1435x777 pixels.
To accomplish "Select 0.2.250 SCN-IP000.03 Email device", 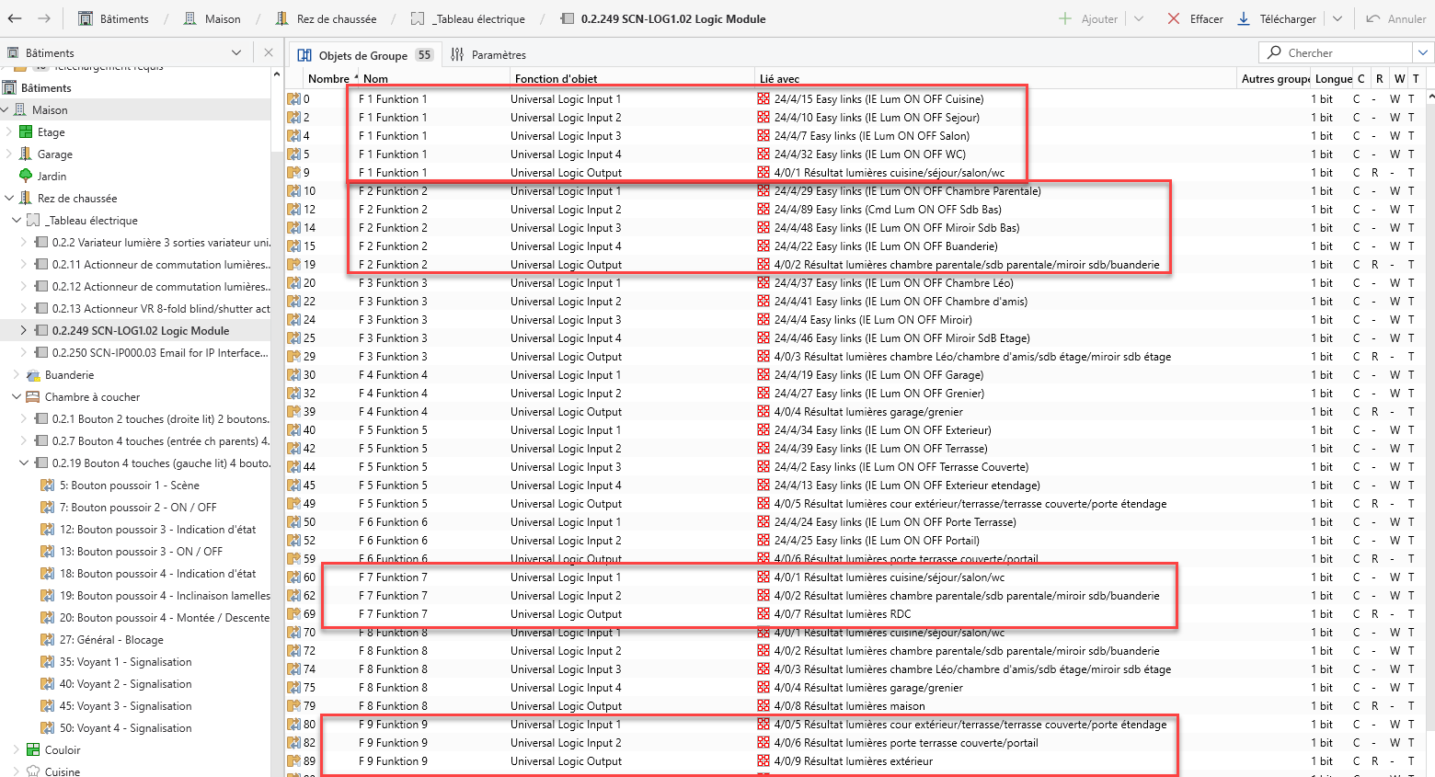I will point(161,353).
